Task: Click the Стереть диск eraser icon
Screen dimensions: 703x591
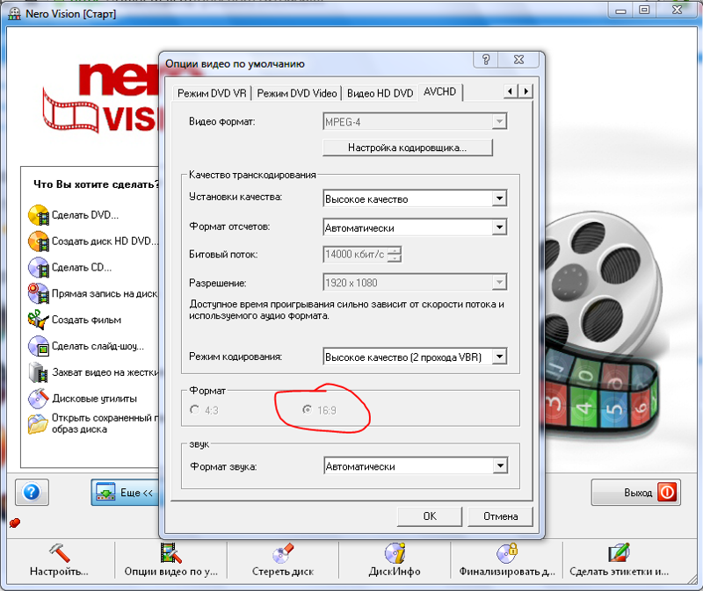Action: click(282, 553)
